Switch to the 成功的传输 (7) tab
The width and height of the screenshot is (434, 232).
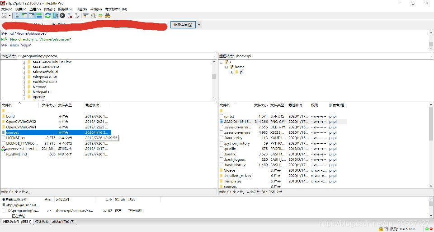[63, 222]
